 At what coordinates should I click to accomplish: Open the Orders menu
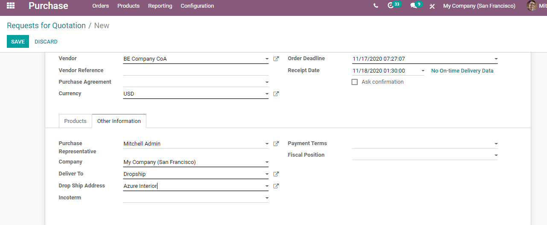101,6
